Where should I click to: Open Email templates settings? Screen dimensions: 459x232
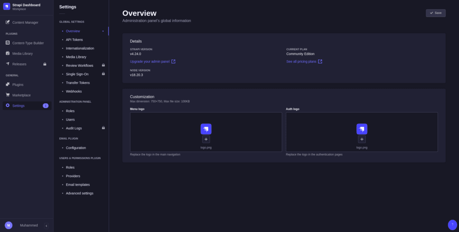tap(78, 184)
